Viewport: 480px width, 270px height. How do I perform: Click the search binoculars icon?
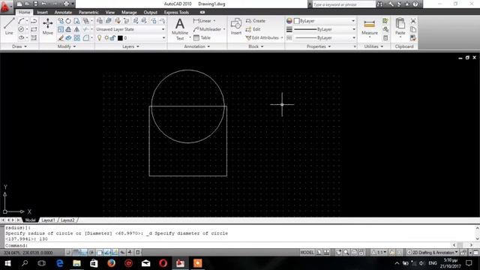379,4
